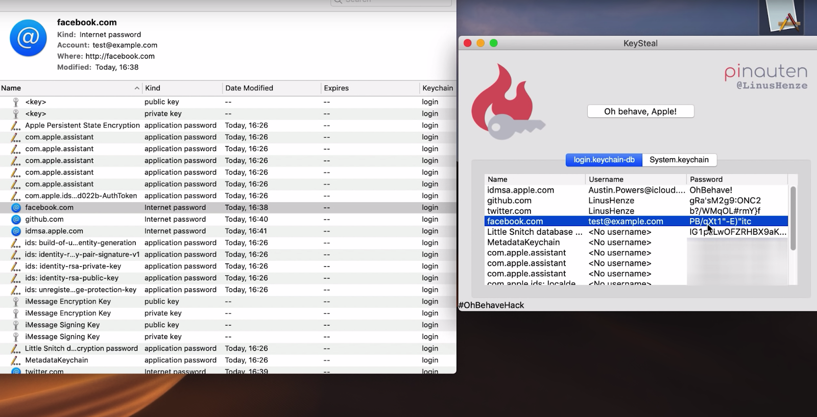Select iMessage Signing Key public key row

(228, 325)
